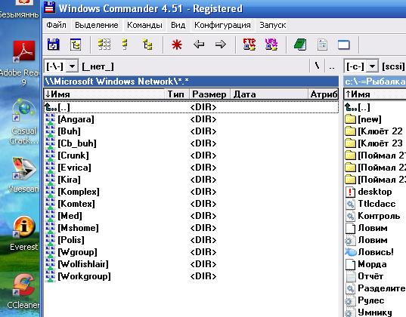Select the [new] folder in right panel

coord(375,119)
